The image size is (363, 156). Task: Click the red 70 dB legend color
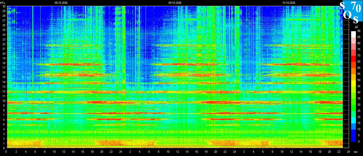353,58
